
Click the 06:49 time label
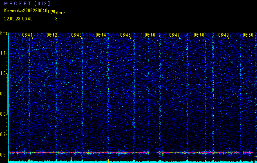click(223, 35)
